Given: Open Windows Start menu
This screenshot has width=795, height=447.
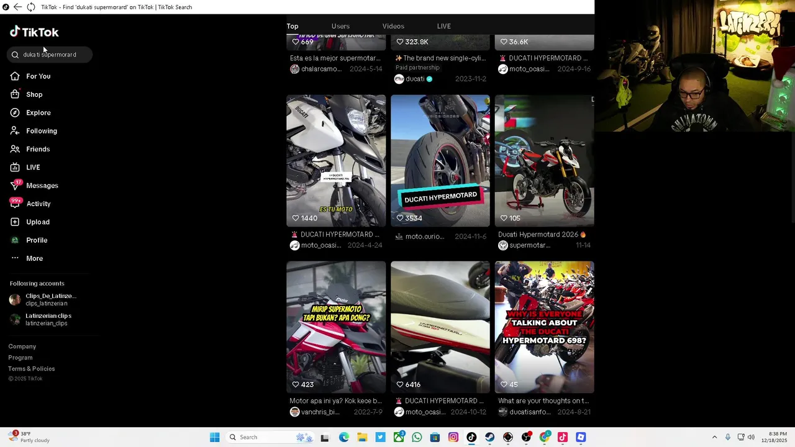Looking at the screenshot, I should point(214,437).
